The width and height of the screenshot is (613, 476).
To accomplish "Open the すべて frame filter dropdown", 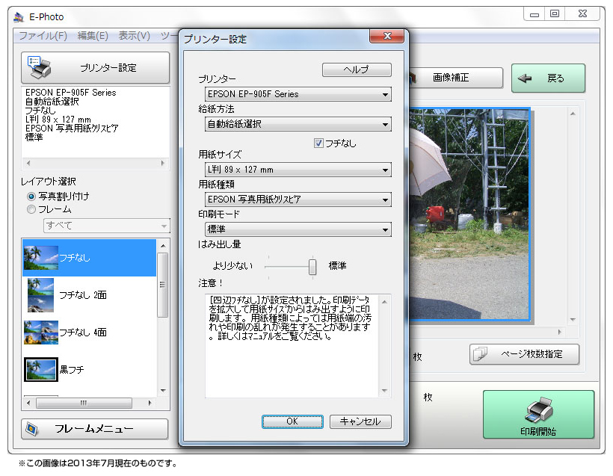I will (106, 226).
